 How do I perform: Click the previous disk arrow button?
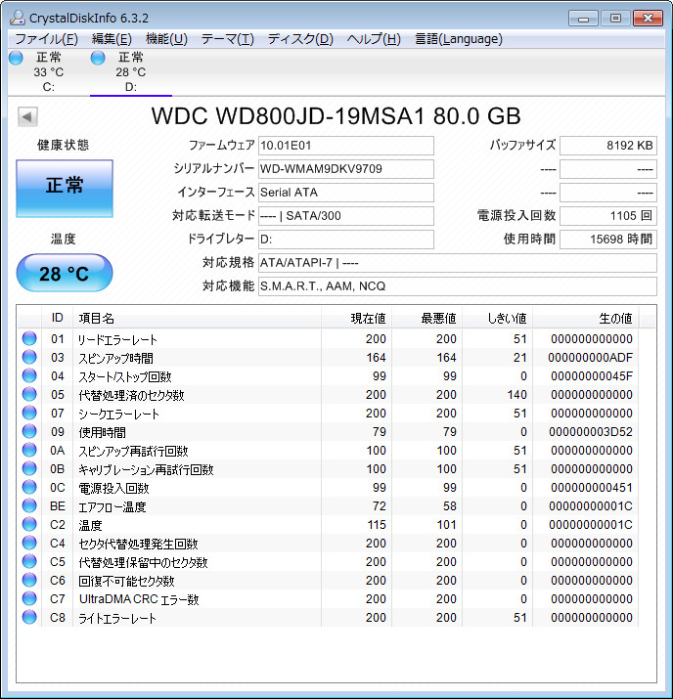27,116
